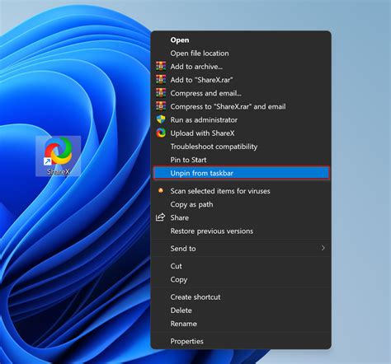
Task: Choose Run as administrator
Action: coord(241,120)
